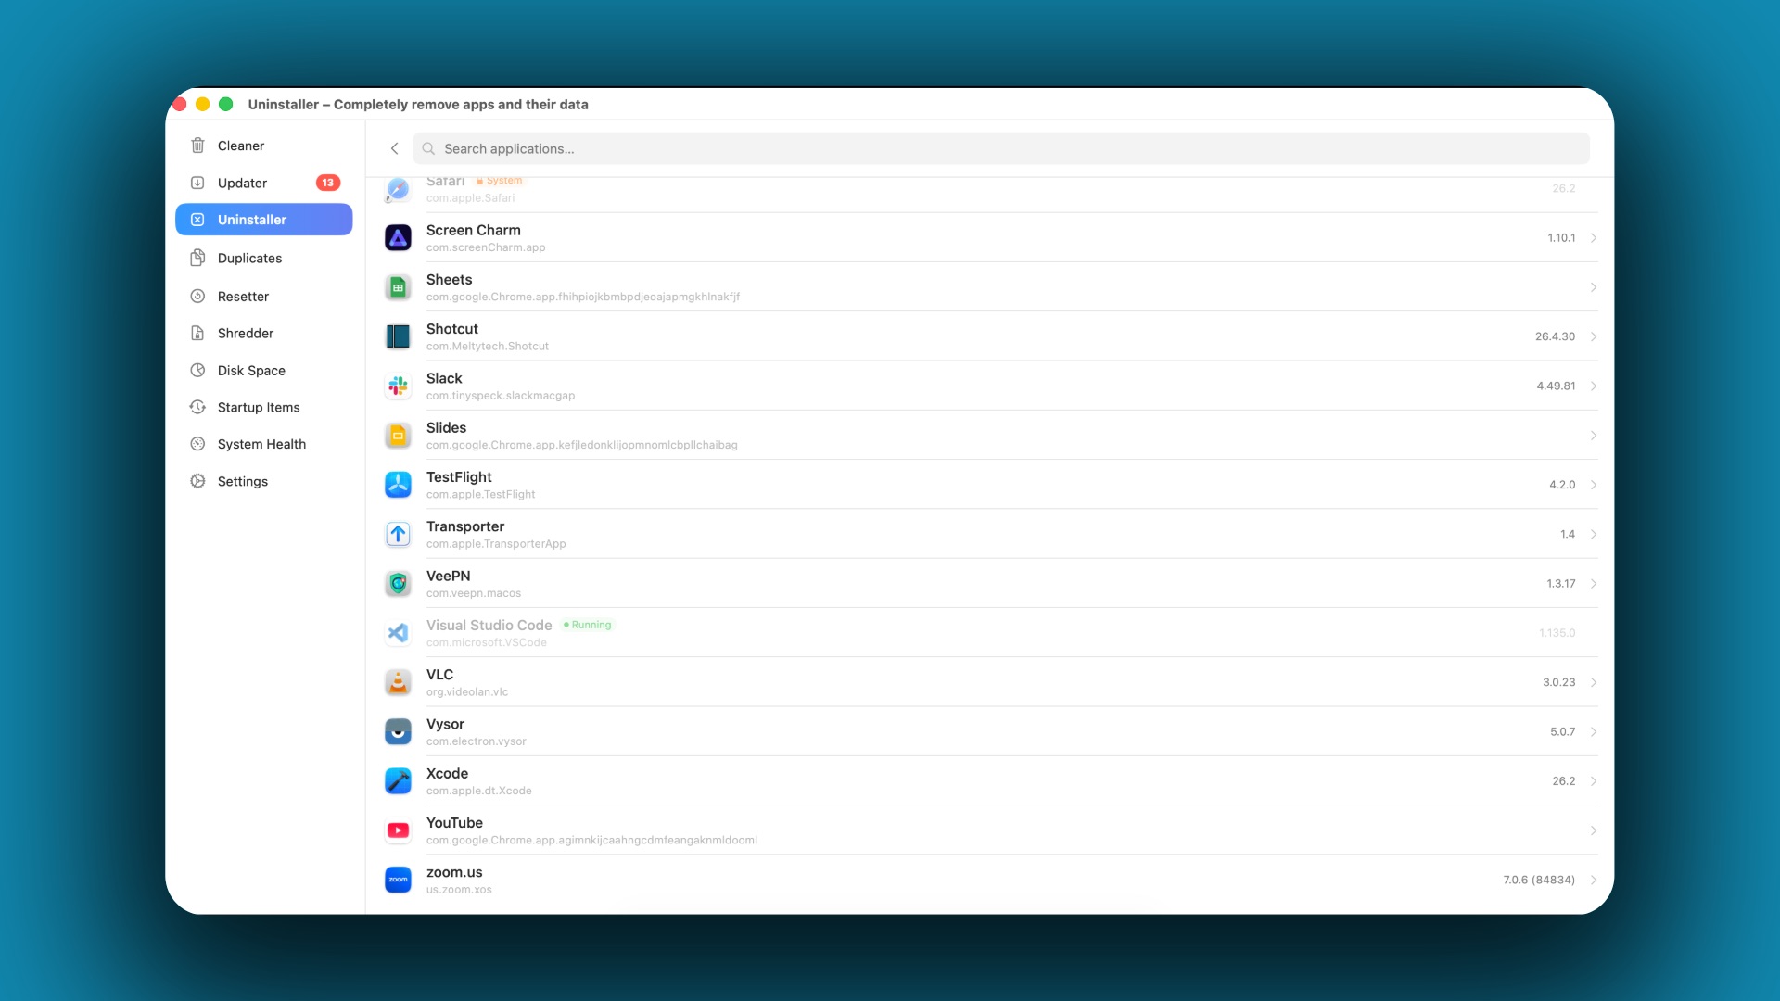Switch to the Duplicates section
The image size is (1780, 1001).
coord(264,258)
